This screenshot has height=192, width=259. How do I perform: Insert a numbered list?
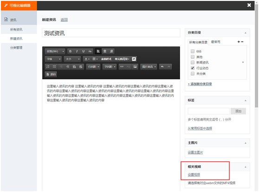point(48,67)
